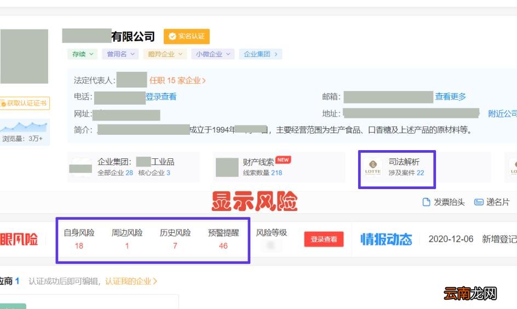Select the 自身风险 18 risk item
517x309 pixels.
[x=79, y=239]
